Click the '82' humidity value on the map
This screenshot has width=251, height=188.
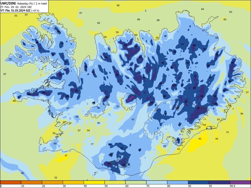[x=165, y=146]
